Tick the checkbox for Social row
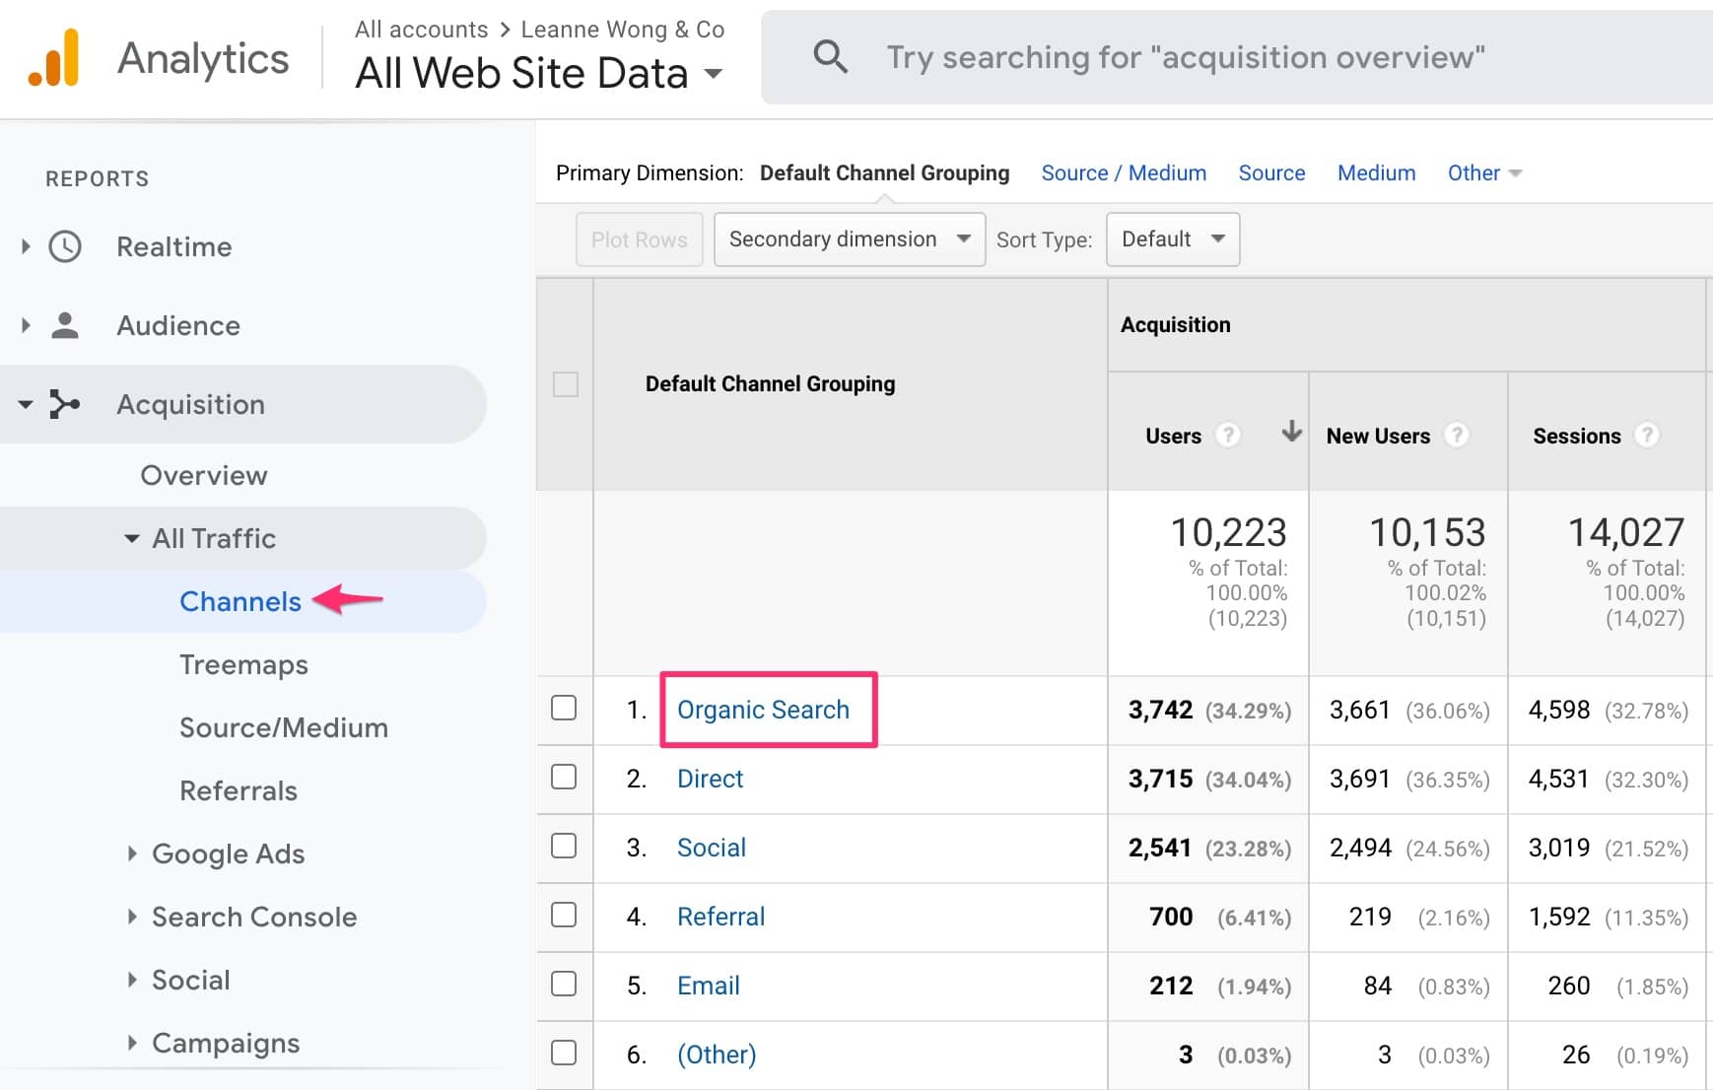1713x1090 pixels. point(564,846)
